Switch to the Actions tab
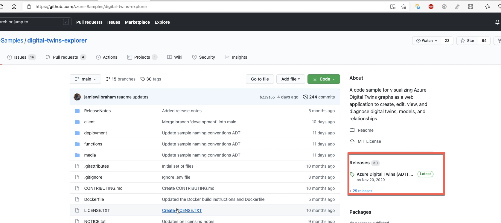Image resolution: width=501 pixels, height=223 pixels. (x=106, y=57)
